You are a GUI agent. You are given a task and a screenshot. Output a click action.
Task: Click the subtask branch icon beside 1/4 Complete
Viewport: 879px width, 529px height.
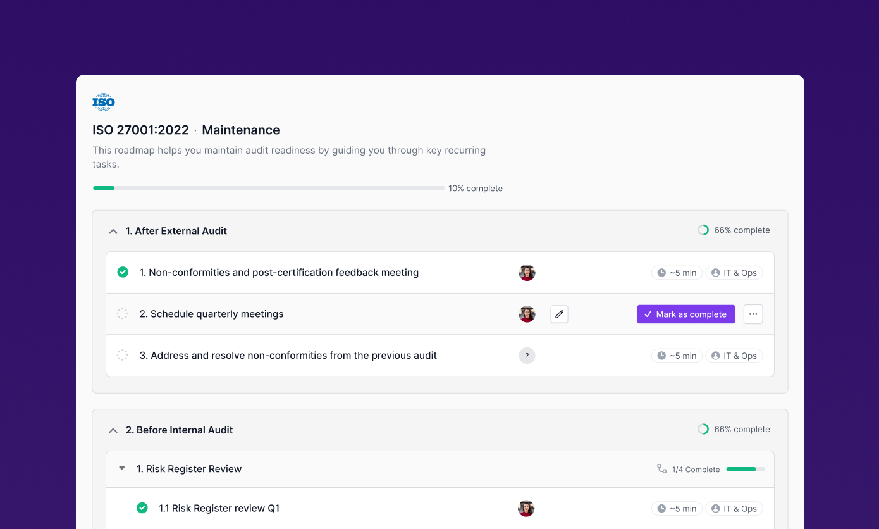point(661,469)
